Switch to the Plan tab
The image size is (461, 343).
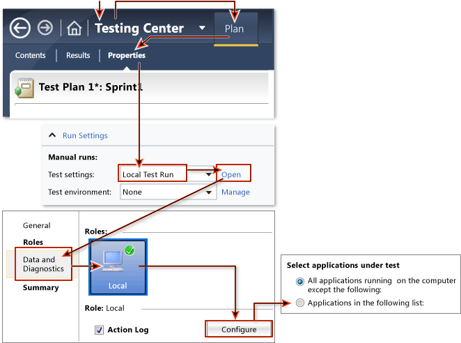pyautogui.click(x=236, y=29)
